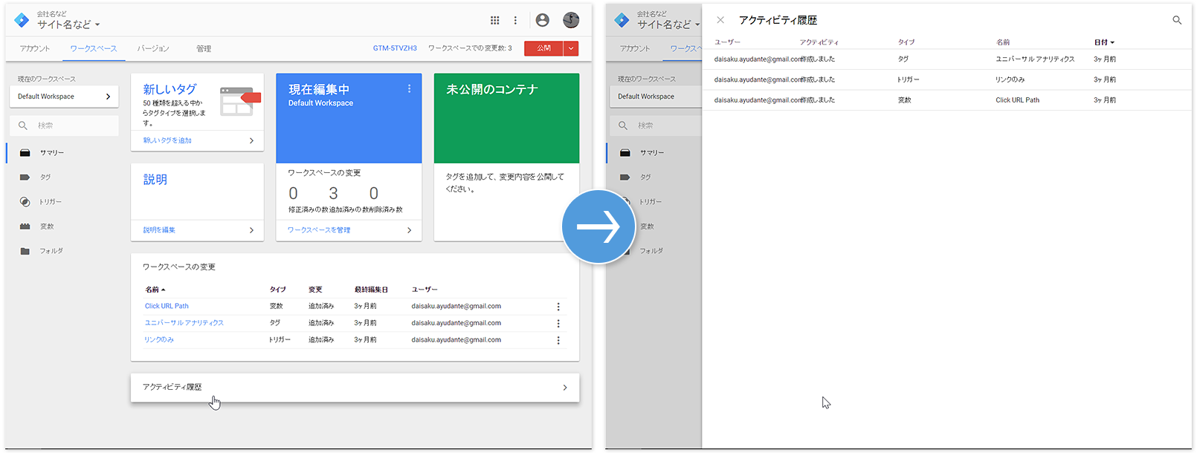The height and width of the screenshot is (453, 1197).
Task: Open the dots menu on 現在編集中 card
Action: click(409, 89)
